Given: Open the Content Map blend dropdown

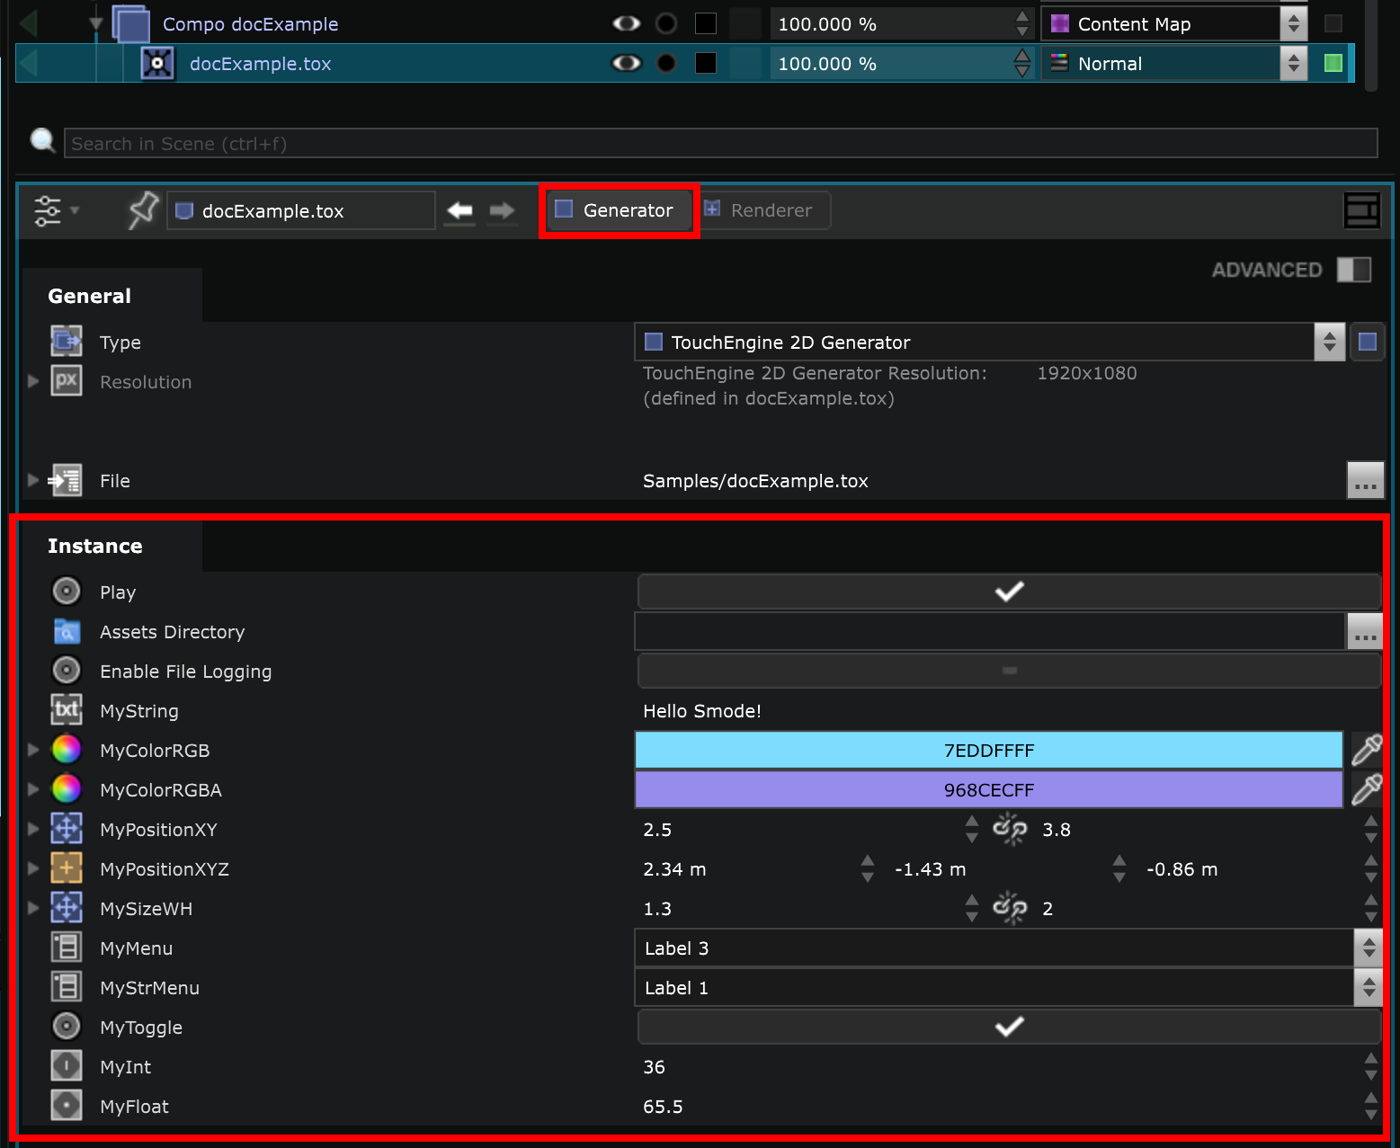Looking at the screenshot, I should pyautogui.click(x=1174, y=23).
